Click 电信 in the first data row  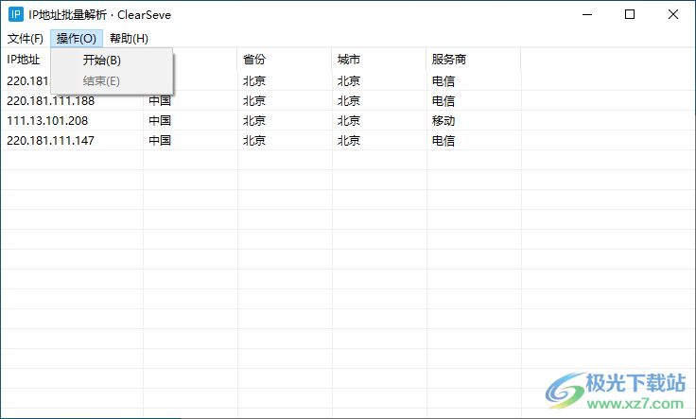tap(444, 81)
